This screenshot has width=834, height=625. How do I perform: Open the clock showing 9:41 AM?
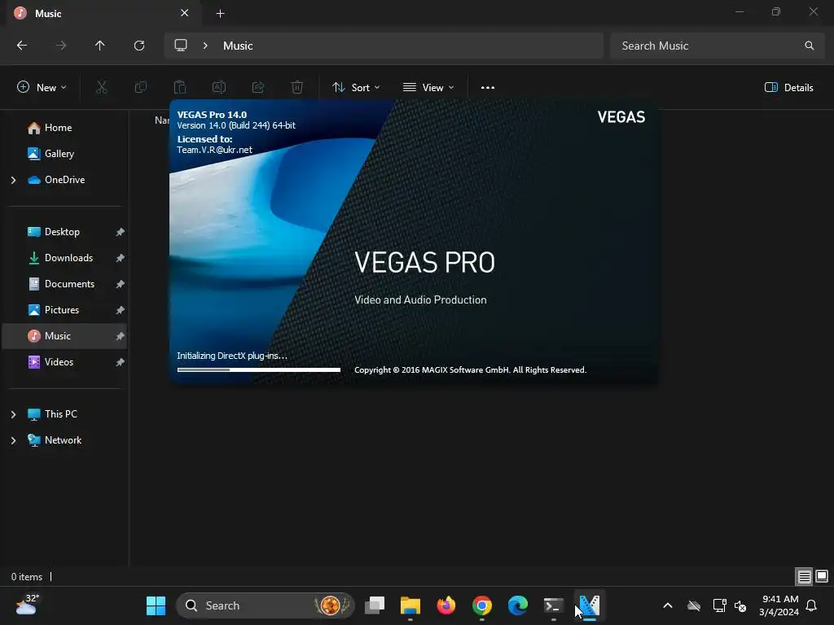pos(779,605)
